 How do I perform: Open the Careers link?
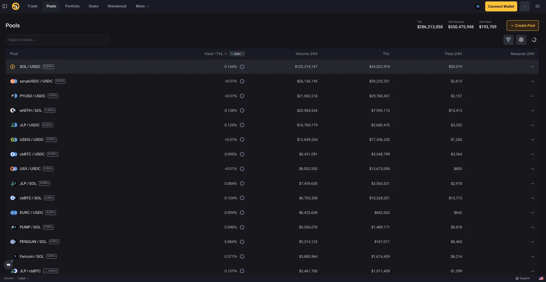(x=9, y=278)
